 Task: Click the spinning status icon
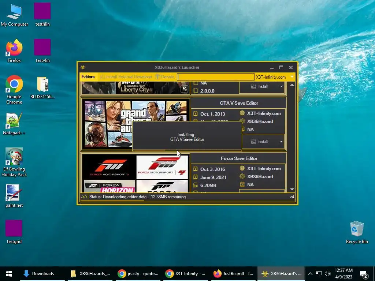(x=84, y=197)
